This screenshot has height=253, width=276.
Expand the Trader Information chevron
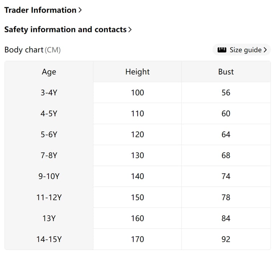point(80,10)
